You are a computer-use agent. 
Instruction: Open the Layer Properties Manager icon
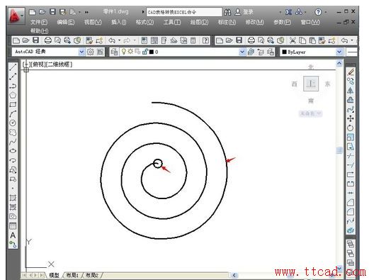(114, 52)
